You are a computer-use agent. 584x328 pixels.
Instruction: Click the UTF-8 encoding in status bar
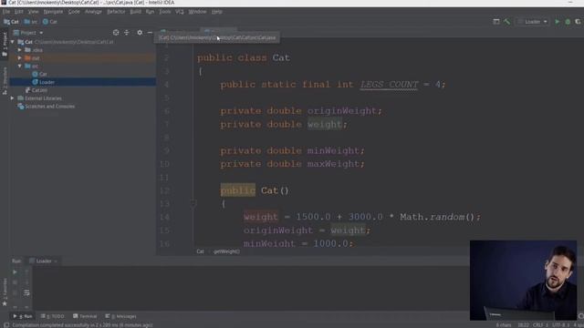tap(560, 325)
